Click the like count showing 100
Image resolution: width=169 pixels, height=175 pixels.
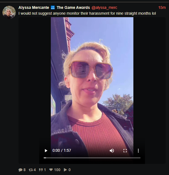coord(57,170)
